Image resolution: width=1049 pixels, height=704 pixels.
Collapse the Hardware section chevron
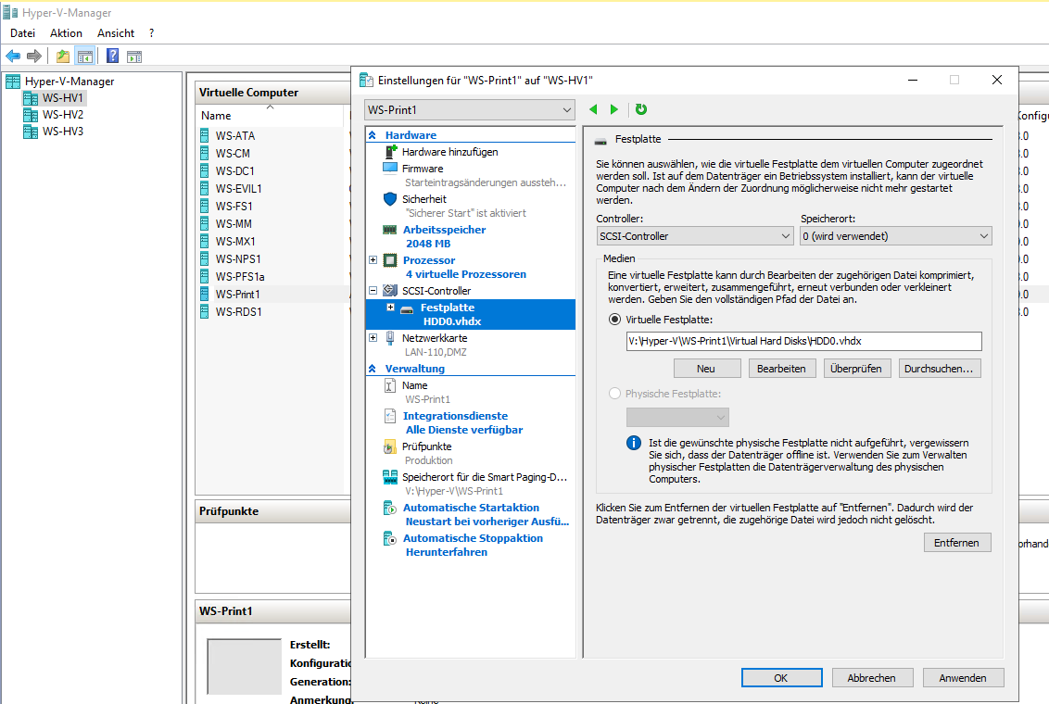tap(373, 135)
